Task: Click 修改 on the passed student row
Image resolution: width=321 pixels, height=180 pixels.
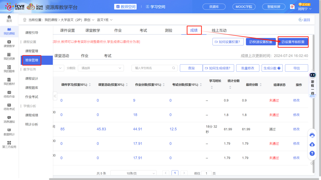Action: click(x=296, y=129)
